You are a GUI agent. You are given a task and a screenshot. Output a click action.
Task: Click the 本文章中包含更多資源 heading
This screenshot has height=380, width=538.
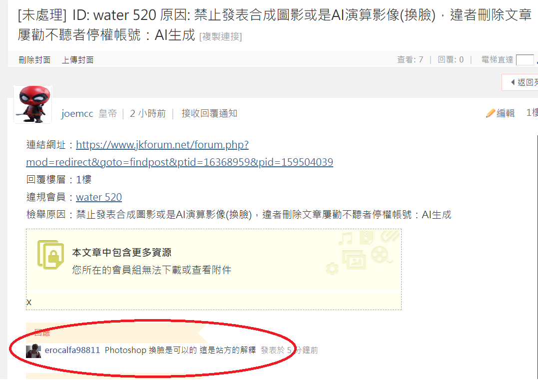click(x=122, y=253)
